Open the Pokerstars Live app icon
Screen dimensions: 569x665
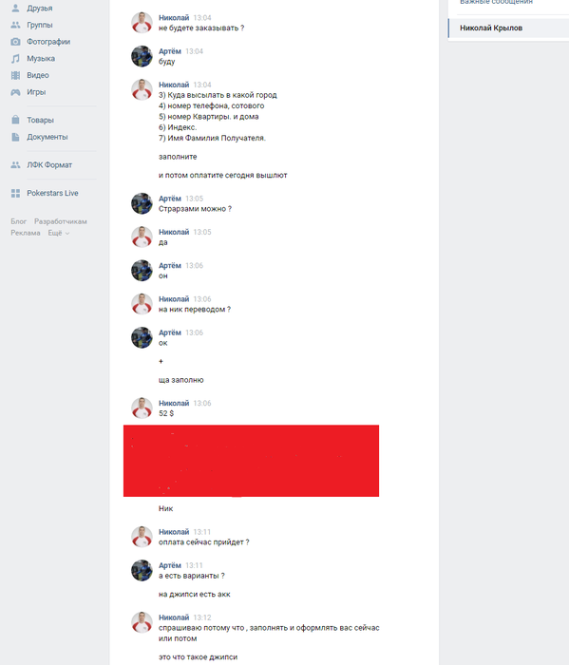click(x=15, y=193)
